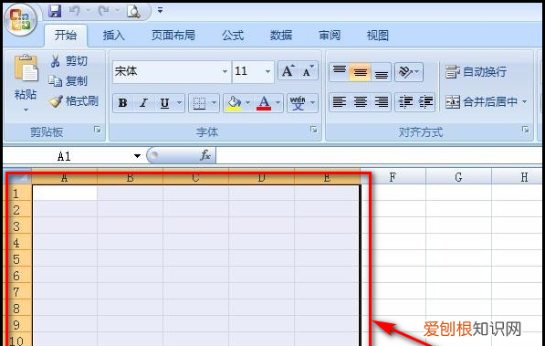Image resolution: width=545 pixels, height=346 pixels.
Task: Select column G header
Action: 458,177
